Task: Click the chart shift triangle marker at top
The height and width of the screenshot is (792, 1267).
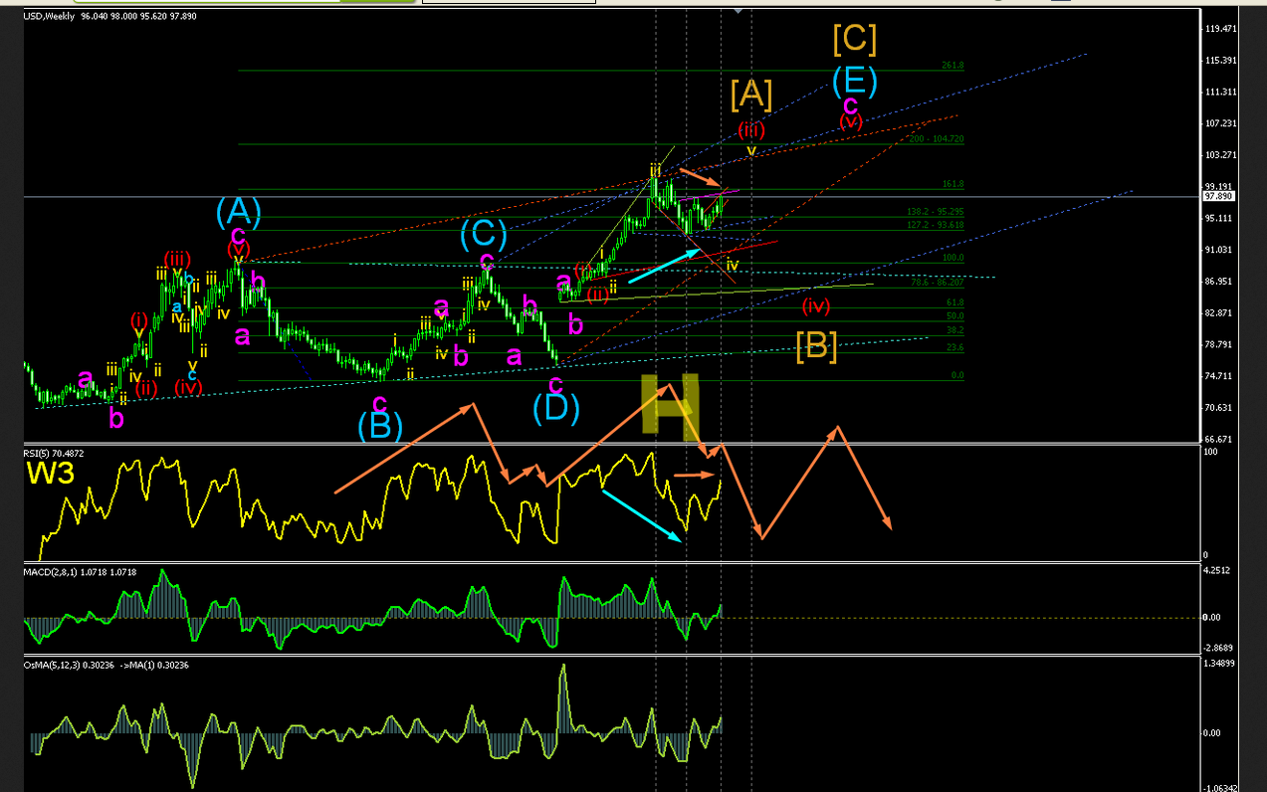Action: pyautogui.click(x=738, y=11)
